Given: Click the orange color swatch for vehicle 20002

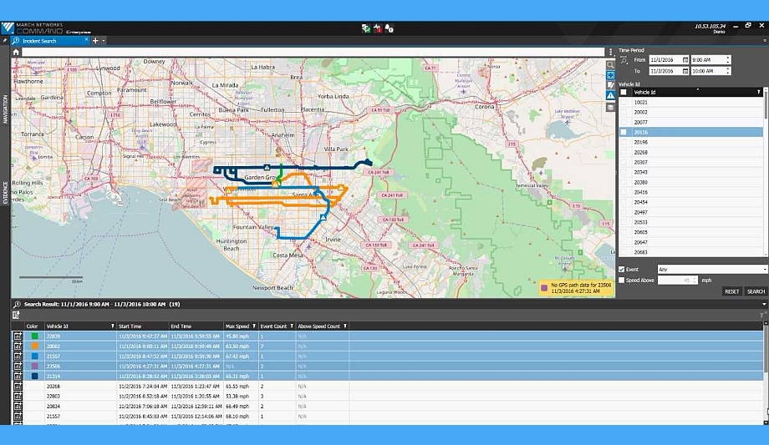Looking at the screenshot, I should [35, 346].
